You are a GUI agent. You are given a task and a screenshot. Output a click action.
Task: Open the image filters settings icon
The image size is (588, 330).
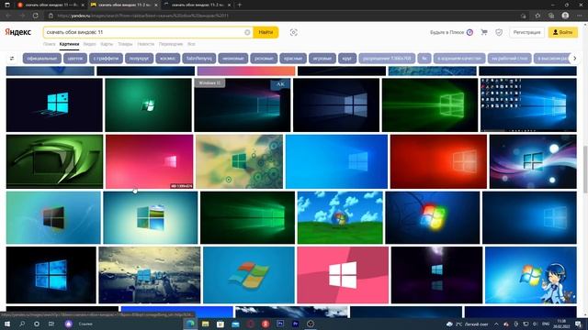coord(12,59)
